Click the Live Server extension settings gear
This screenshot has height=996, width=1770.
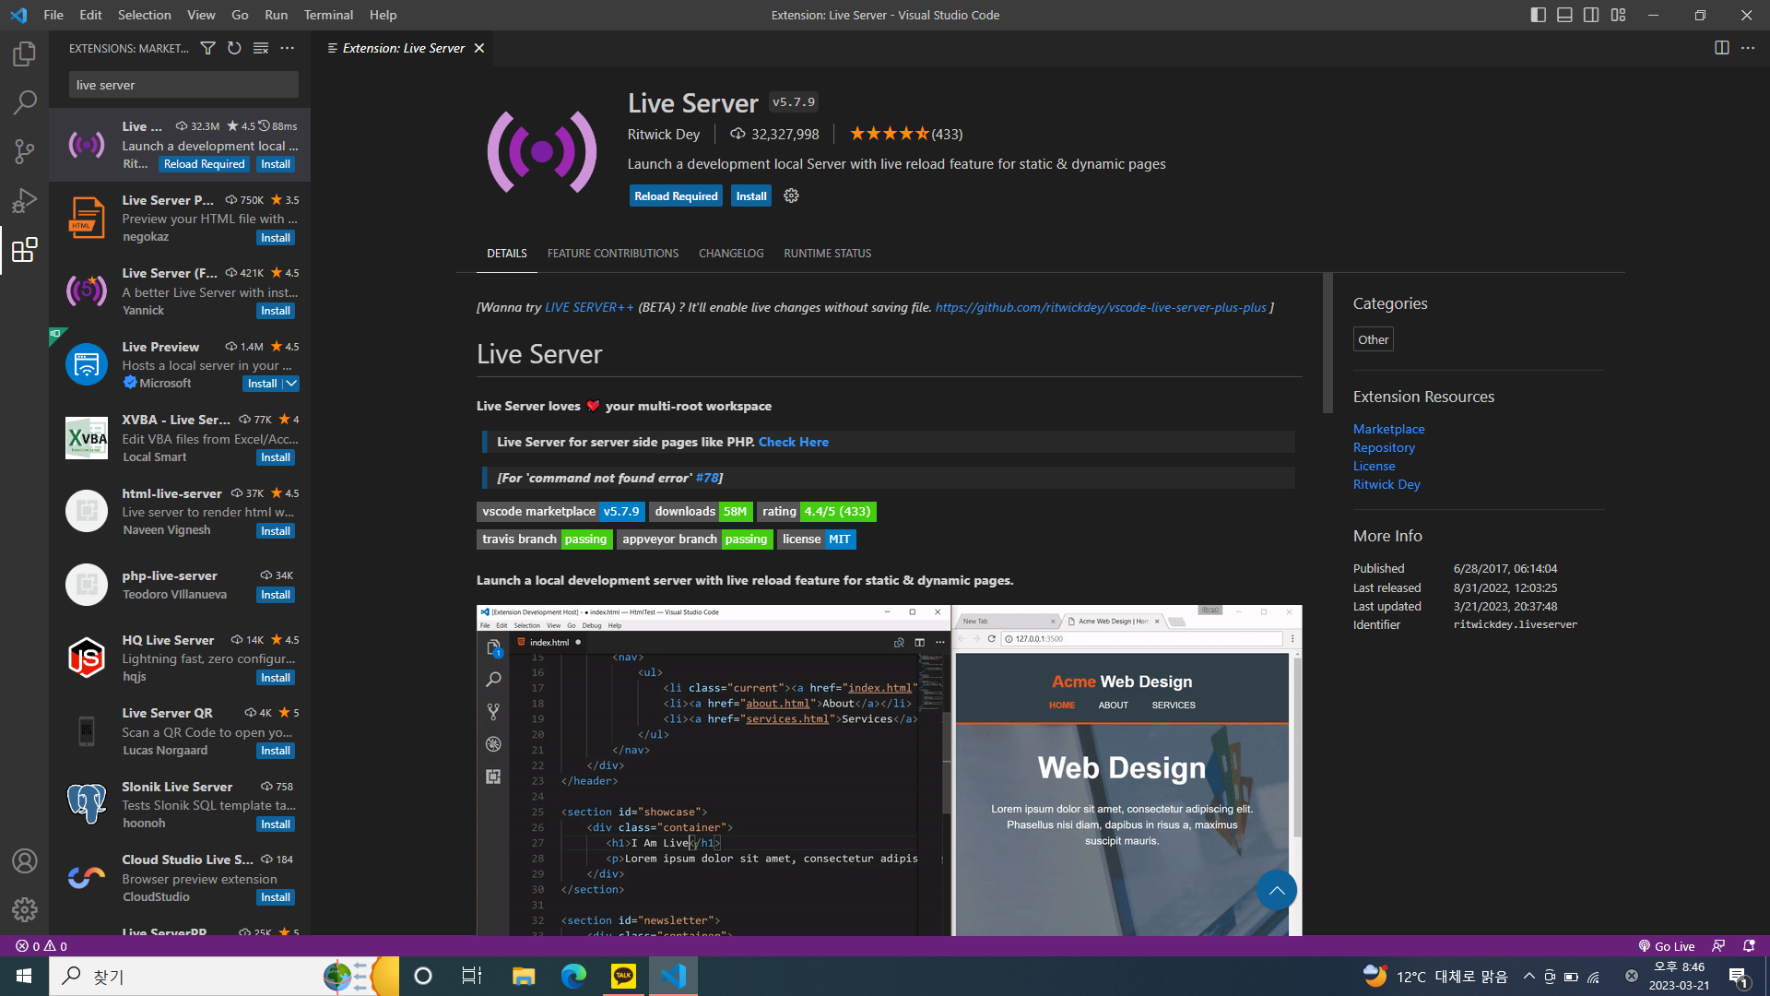click(791, 196)
